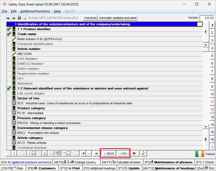Open phrase book icon for ERC2 Formulation

coord(14,133)
